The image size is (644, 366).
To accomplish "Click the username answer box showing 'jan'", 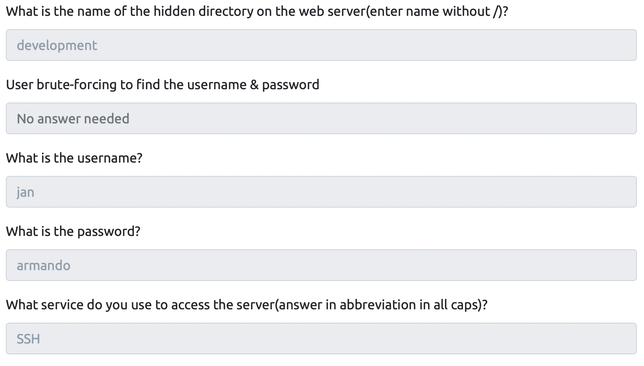I will click(x=321, y=192).
